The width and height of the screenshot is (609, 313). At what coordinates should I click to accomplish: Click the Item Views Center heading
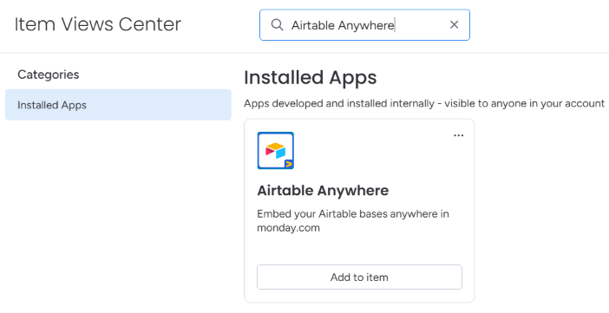[x=97, y=24]
